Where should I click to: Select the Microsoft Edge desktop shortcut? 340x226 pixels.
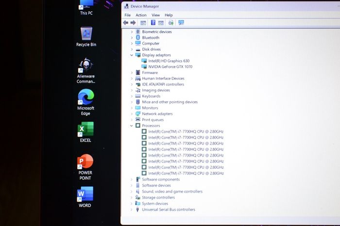(x=85, y=102)
